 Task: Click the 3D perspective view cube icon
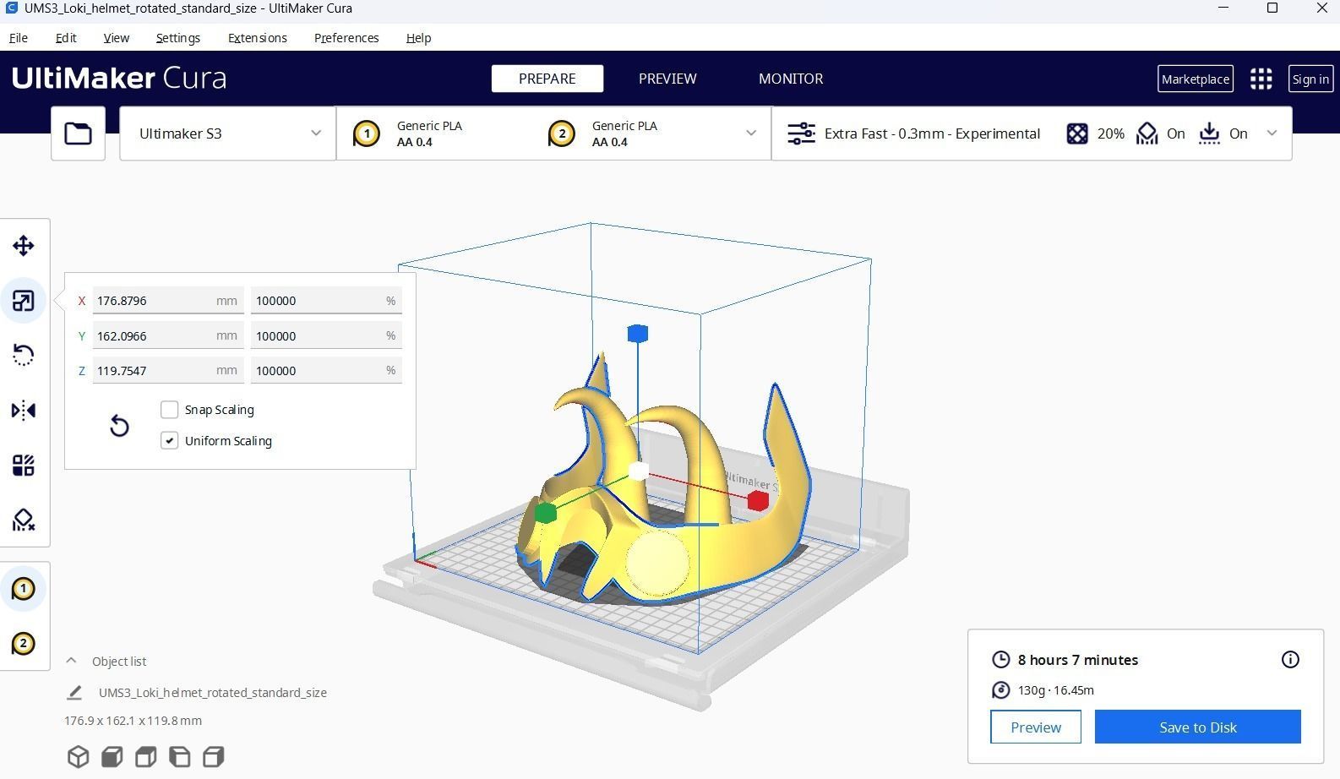point(79,756)
